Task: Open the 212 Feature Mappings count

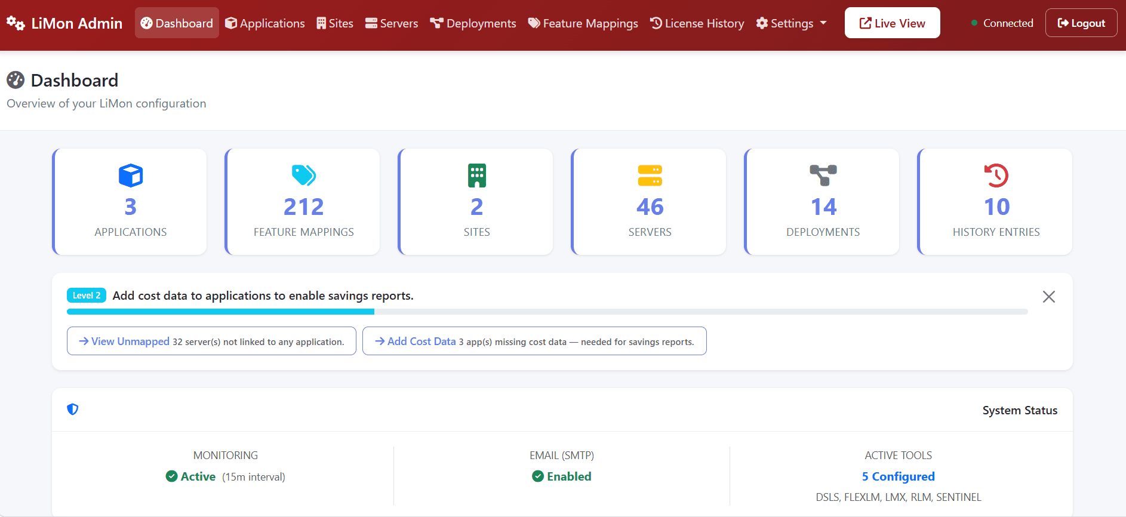Action: [304, 207]
